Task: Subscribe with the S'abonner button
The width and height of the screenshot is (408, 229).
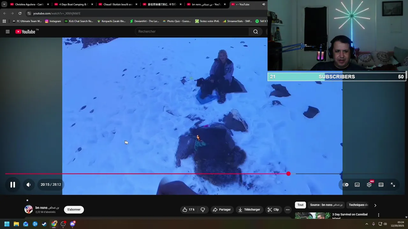Action: pos(74,210)
